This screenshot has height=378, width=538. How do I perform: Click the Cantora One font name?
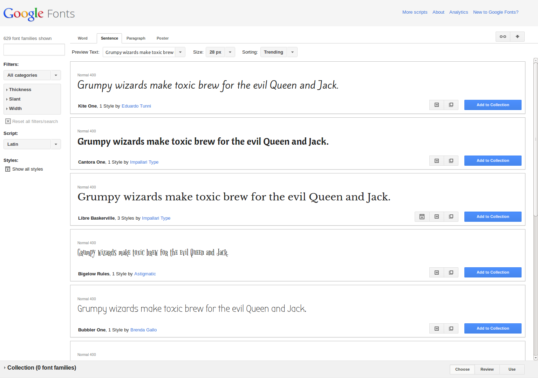(91, 162)
